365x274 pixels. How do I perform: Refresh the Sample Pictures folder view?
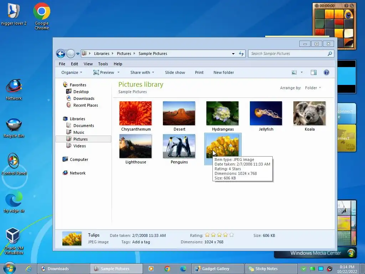pos(241,54)
